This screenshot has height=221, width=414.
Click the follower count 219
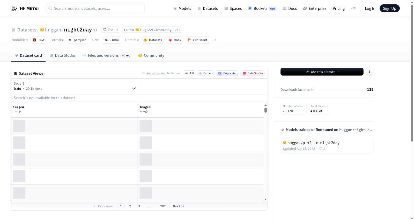[178, 30]
